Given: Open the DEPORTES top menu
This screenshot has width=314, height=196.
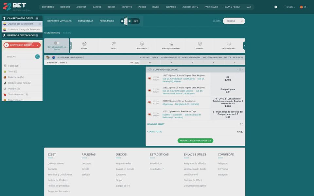Looking at the screenshot, I should (48, 7).
